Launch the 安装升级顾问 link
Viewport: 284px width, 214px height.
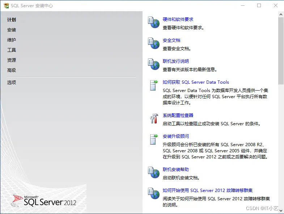point(176,136)
